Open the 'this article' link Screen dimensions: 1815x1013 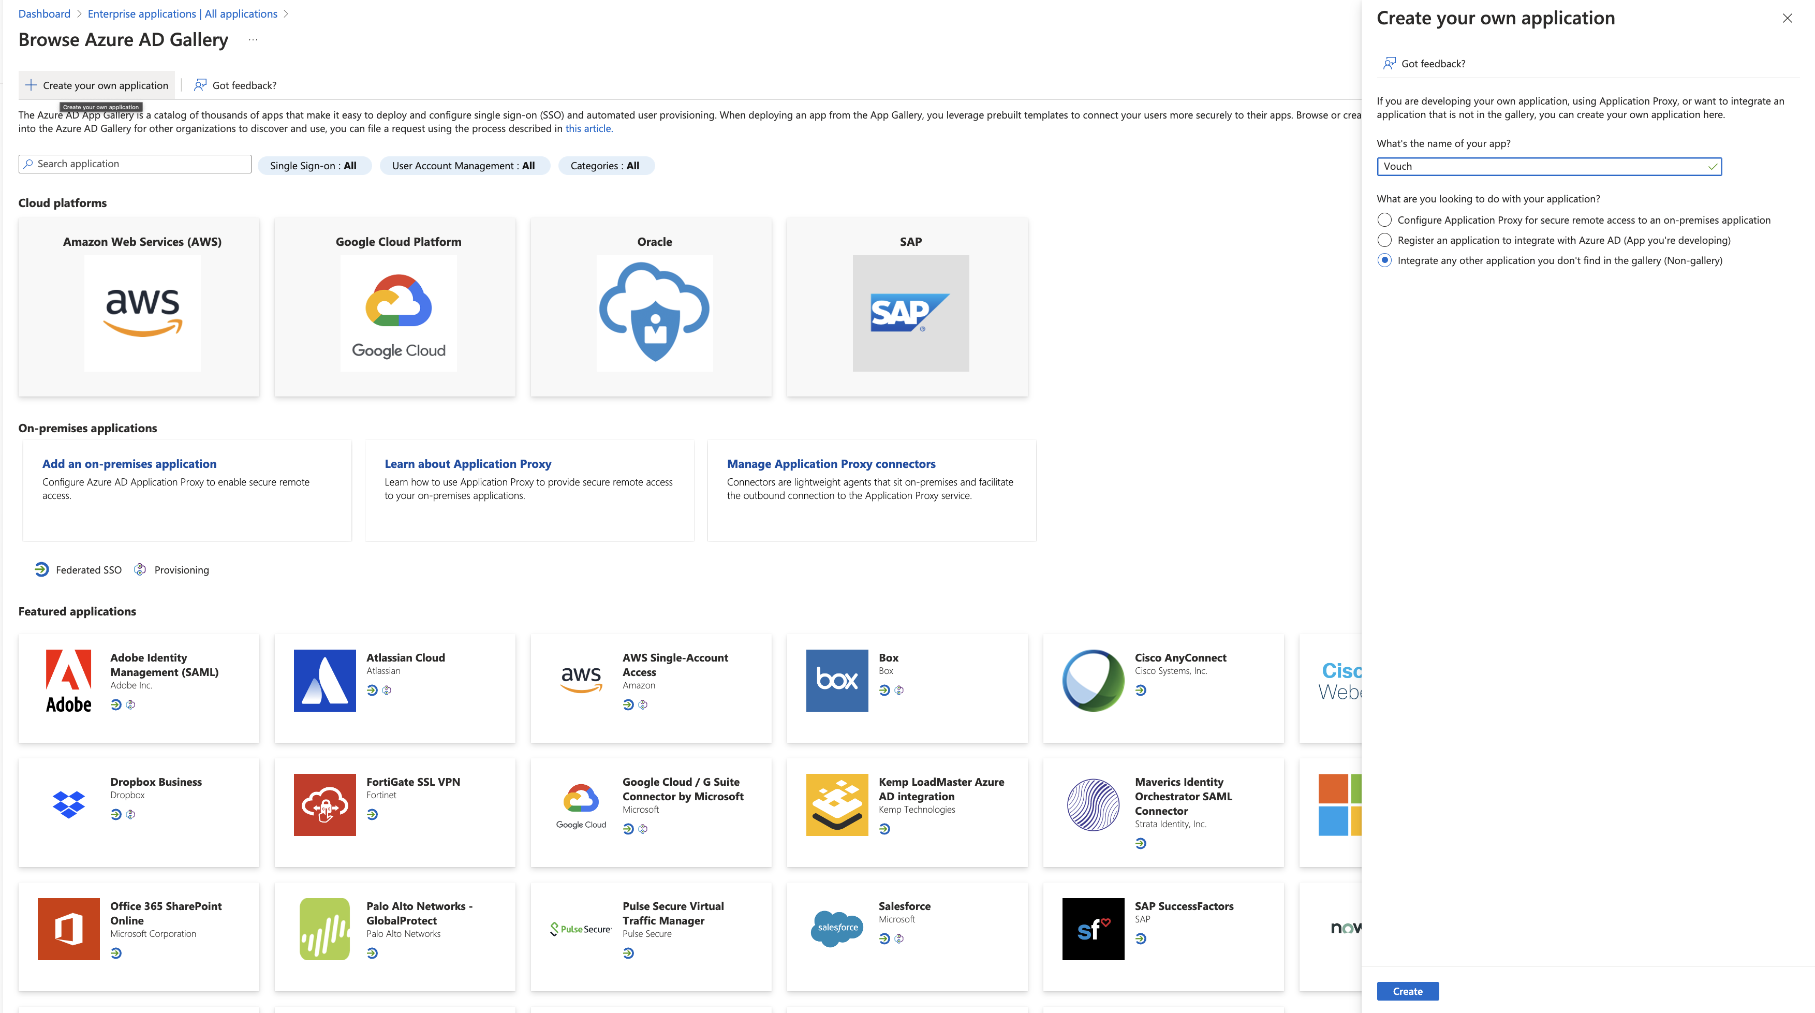point(588,128)
